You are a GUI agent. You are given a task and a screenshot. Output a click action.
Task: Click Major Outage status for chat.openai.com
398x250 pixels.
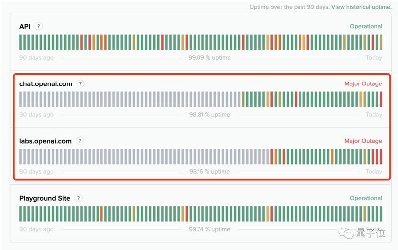tap(363, 83)
